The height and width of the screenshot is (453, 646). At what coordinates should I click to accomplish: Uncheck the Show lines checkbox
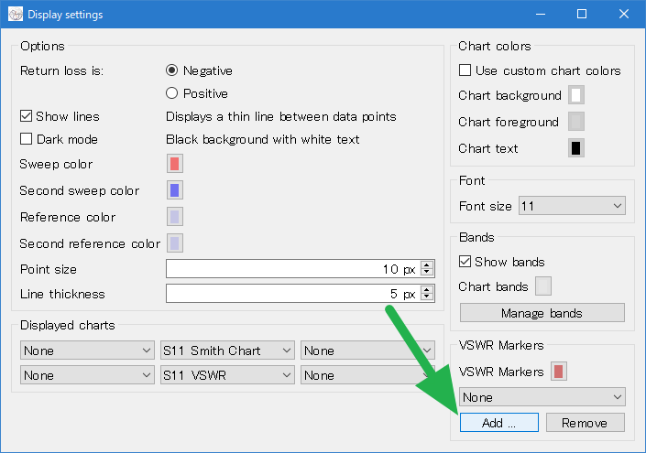pyautogui.click(x=26, y=116)
